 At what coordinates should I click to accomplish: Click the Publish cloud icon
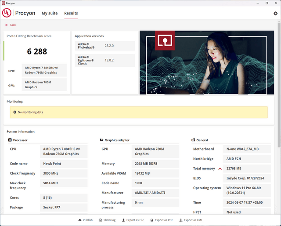pyautogui.click(x=80, y=220)
